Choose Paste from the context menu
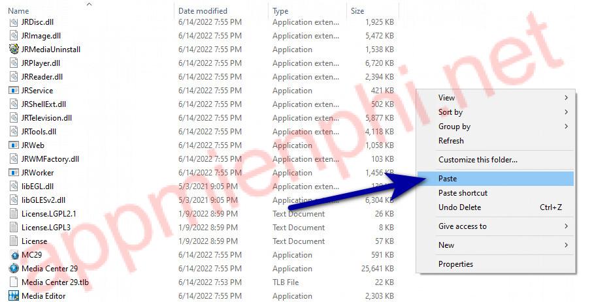Viewport: 592px width, 302px height. click(495, 179)
